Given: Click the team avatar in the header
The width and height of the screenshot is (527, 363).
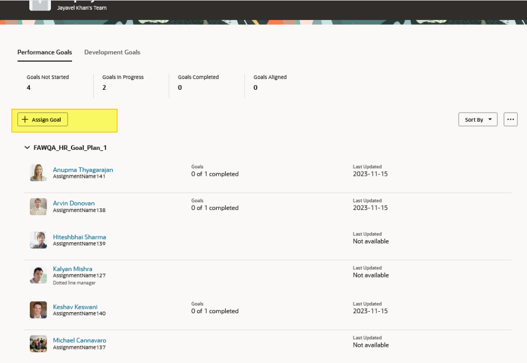Looking at the screenshot, I should coord(40,5).
